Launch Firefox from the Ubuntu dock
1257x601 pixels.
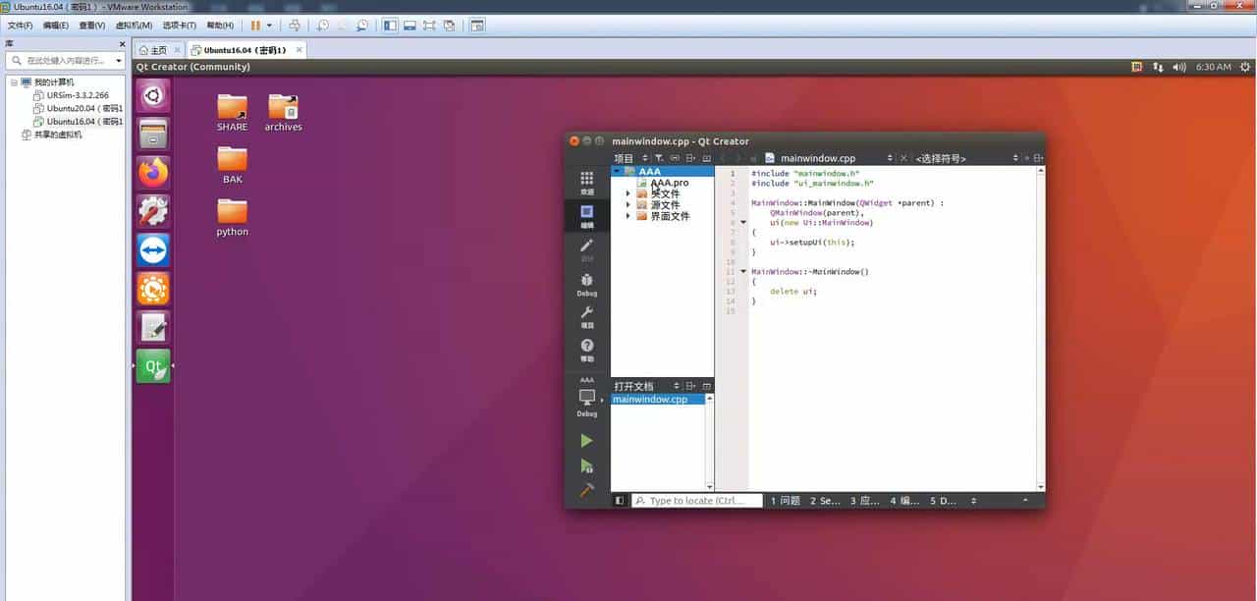[x=153, y=173]
